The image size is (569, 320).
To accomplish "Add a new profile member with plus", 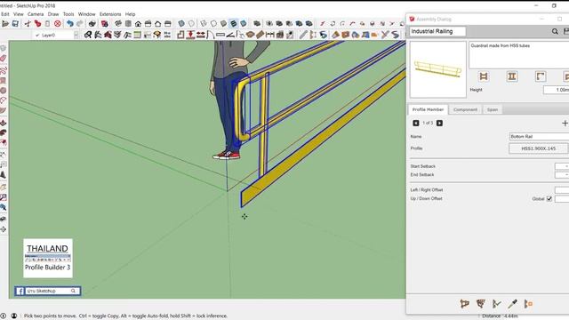I will pos(565,124).
